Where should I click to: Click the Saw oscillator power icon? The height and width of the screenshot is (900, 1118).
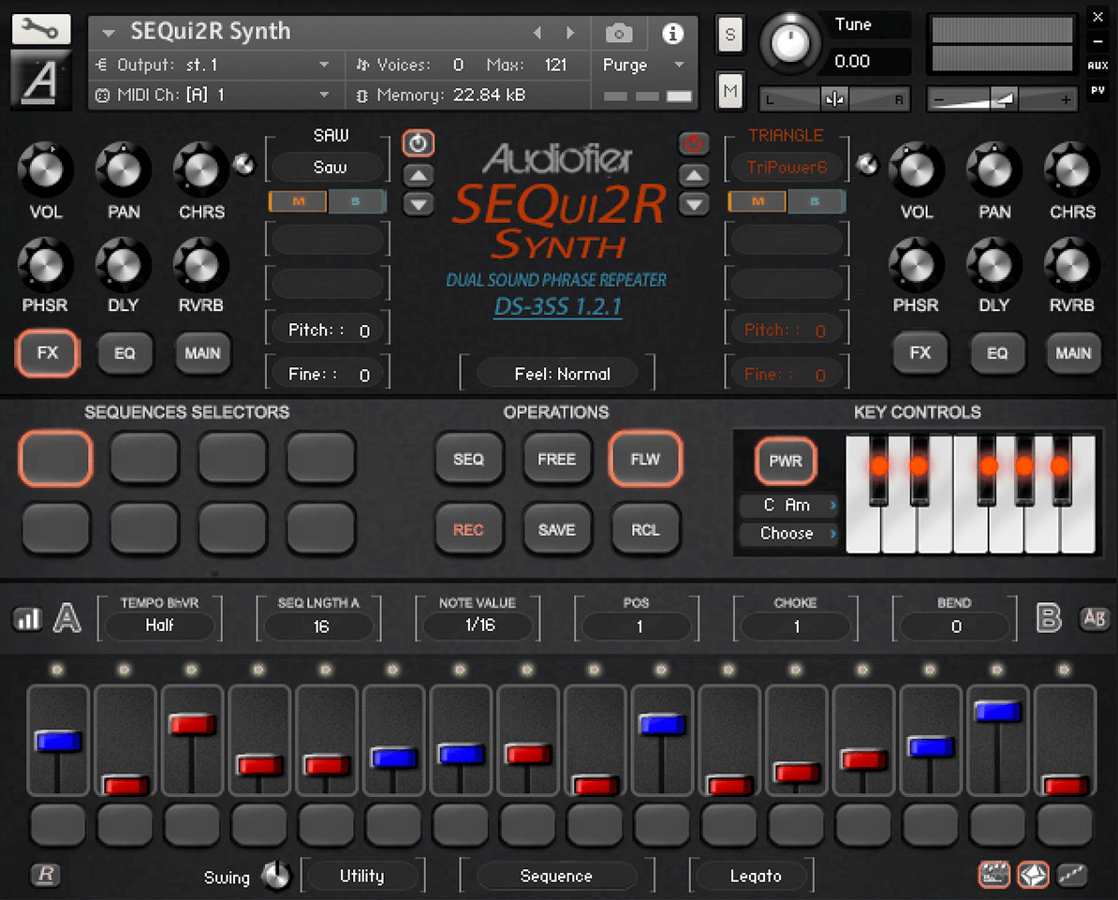coord(419,143)
